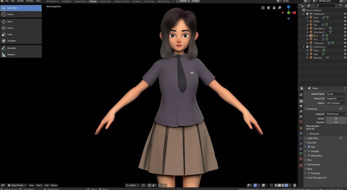
Task: Open the Device dropdown showing GPU Compute
Action: [336, 103]
